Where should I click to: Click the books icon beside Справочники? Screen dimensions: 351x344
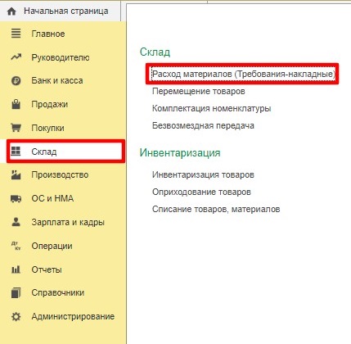[16, 293]
